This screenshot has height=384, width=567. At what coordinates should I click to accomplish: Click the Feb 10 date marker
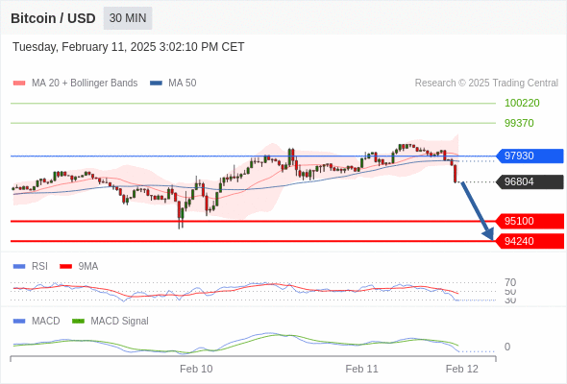(196, 369)
